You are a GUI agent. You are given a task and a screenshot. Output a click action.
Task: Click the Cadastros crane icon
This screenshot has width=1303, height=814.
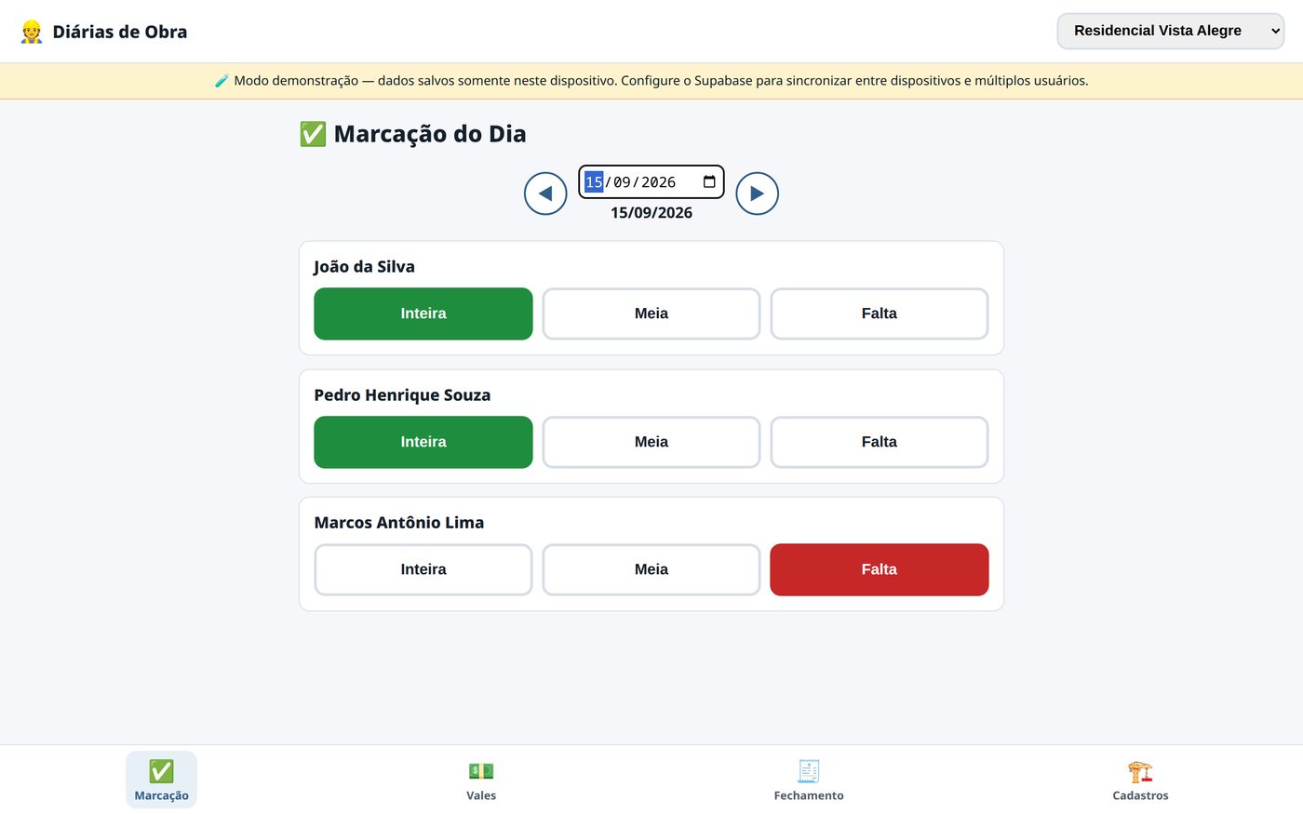[1140, 770]
